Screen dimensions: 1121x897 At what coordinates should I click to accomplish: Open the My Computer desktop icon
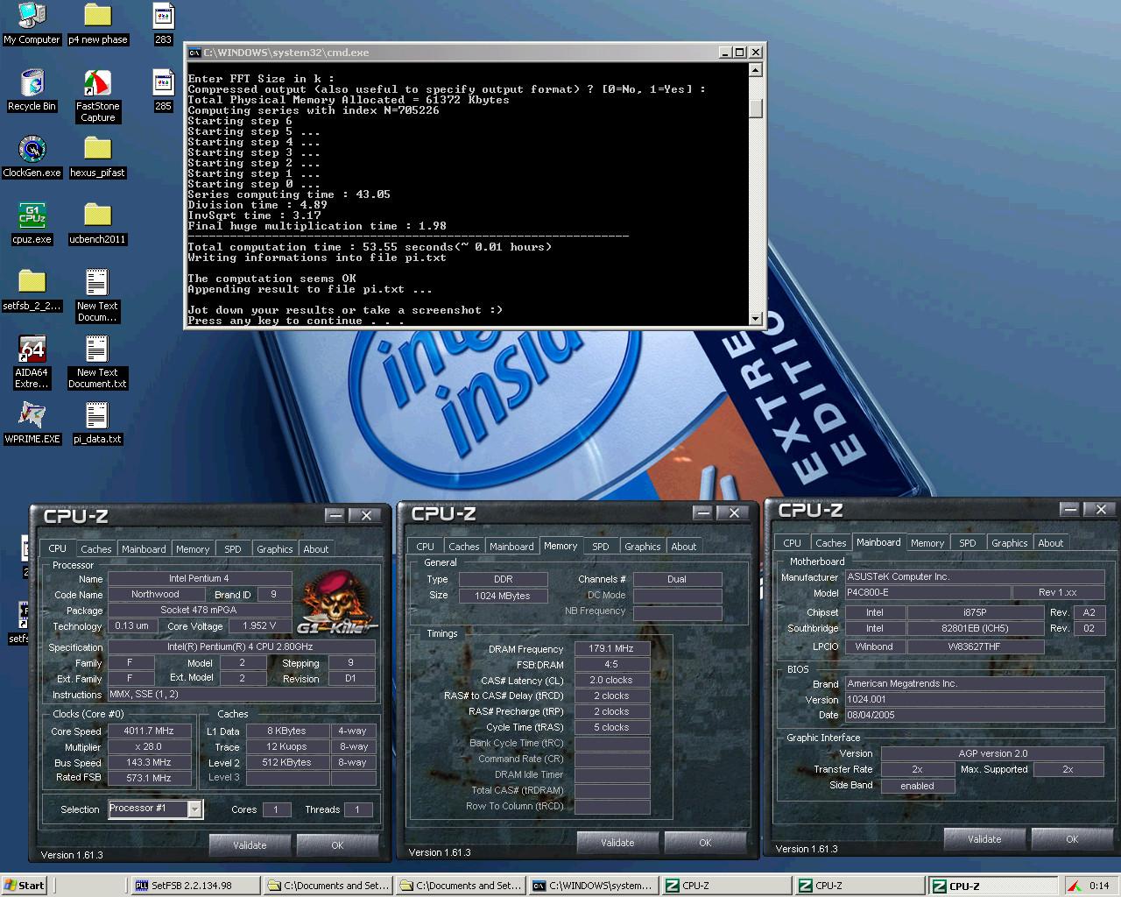coord(32,24)
